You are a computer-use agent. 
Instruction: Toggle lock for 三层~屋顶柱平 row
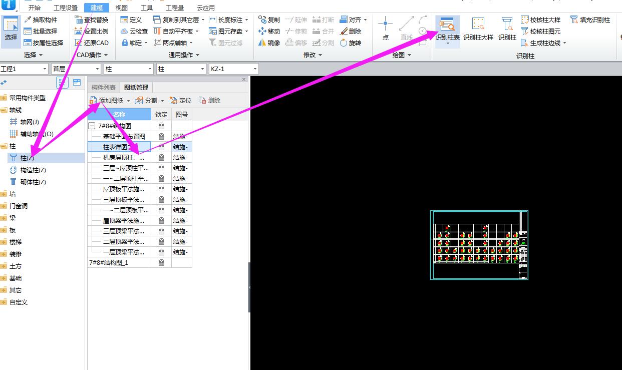[x=161, y=168]
